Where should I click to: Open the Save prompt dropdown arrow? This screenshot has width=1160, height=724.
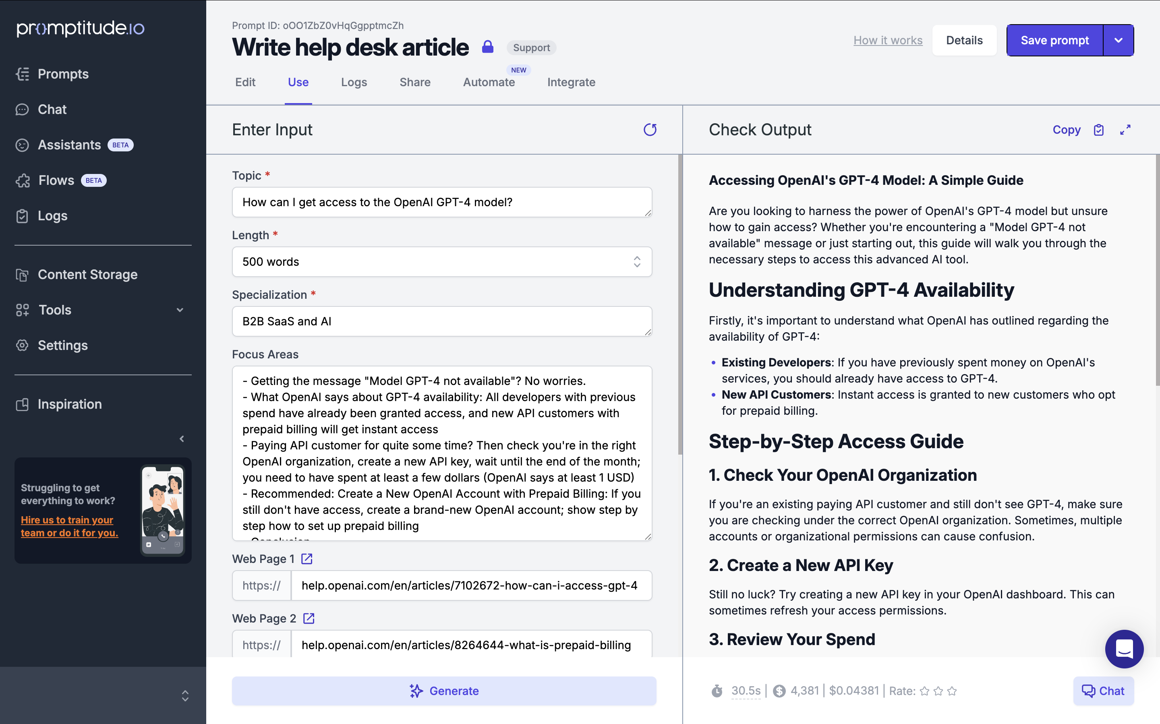1119,40
